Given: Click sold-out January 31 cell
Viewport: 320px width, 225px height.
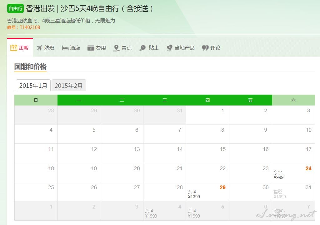Looking at the screenshot, I should [293, 192].
